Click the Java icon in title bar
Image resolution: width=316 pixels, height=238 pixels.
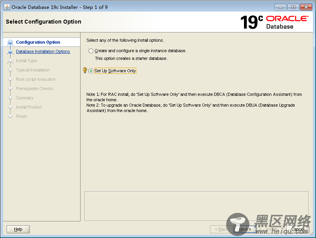(x=7, y=7)
